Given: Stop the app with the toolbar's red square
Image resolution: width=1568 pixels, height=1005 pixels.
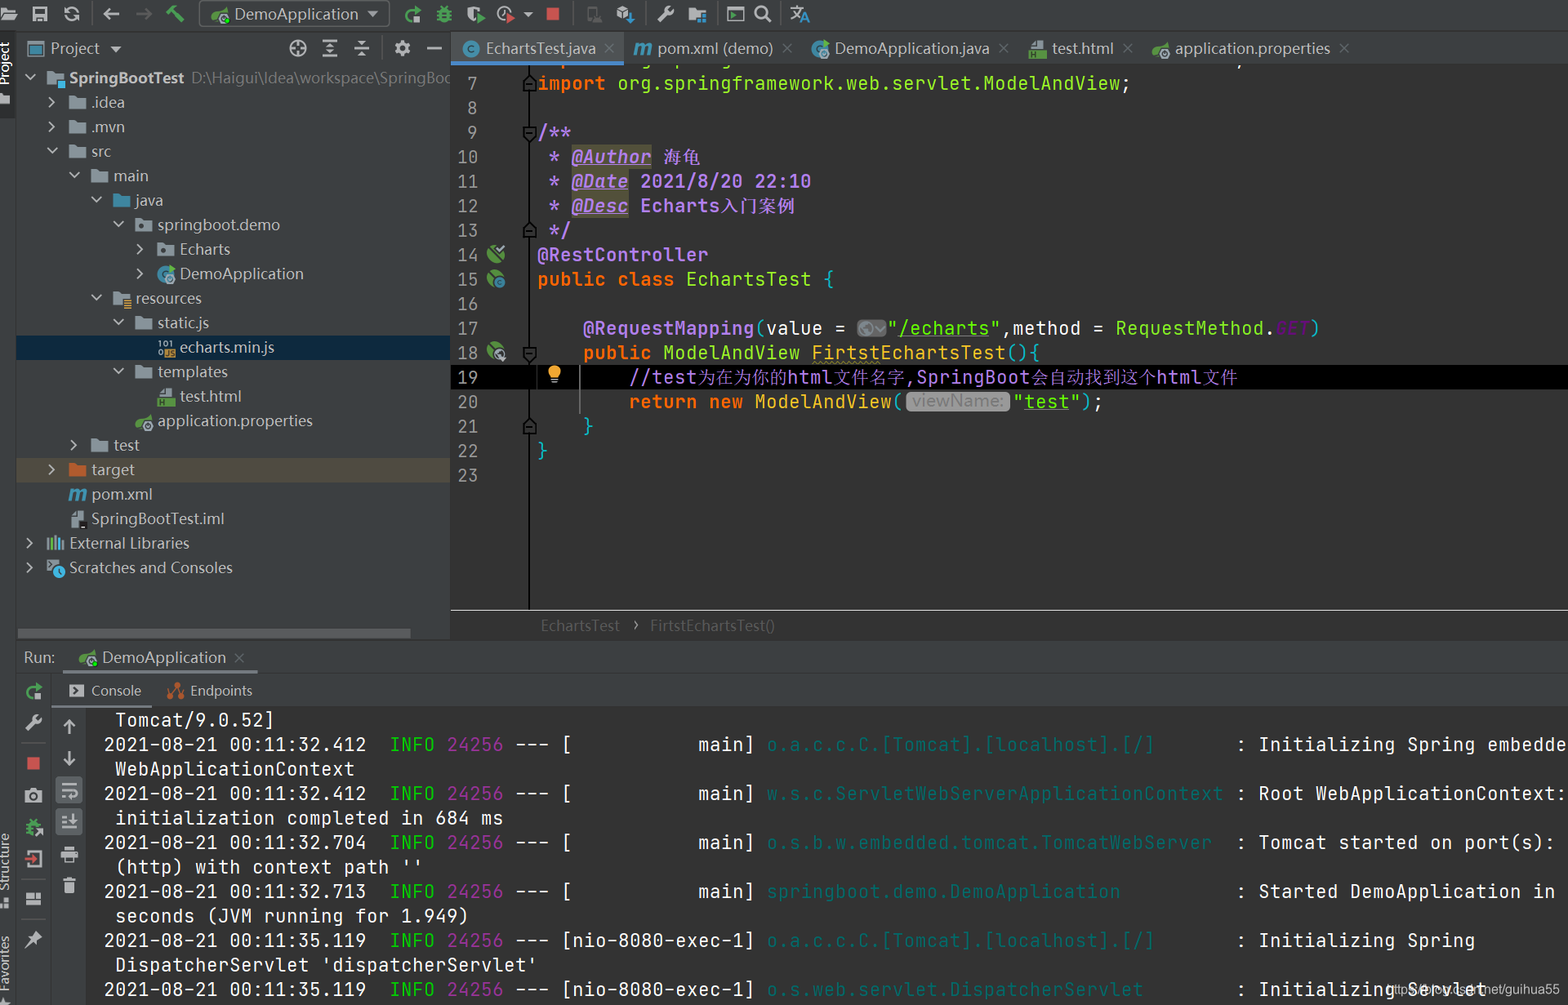Looking at the screenshot, I should [x=553, y=14].
